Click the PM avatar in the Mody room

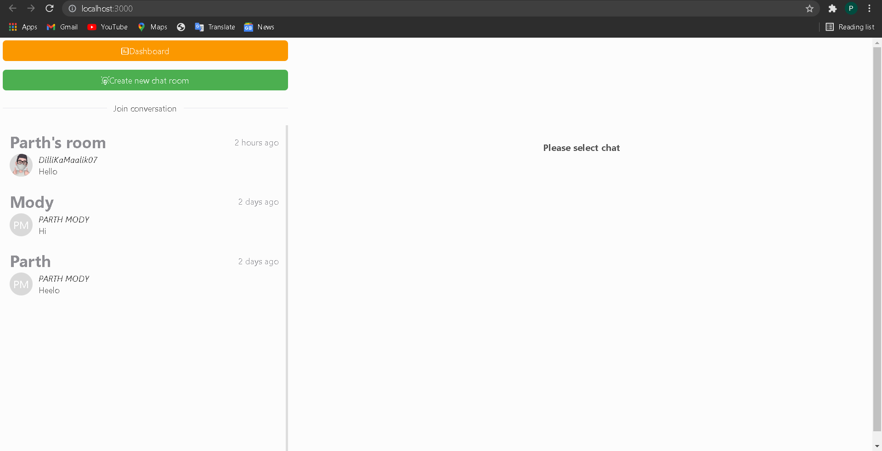[21, 225]
